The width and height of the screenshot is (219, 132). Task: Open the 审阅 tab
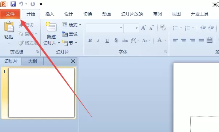158,14
